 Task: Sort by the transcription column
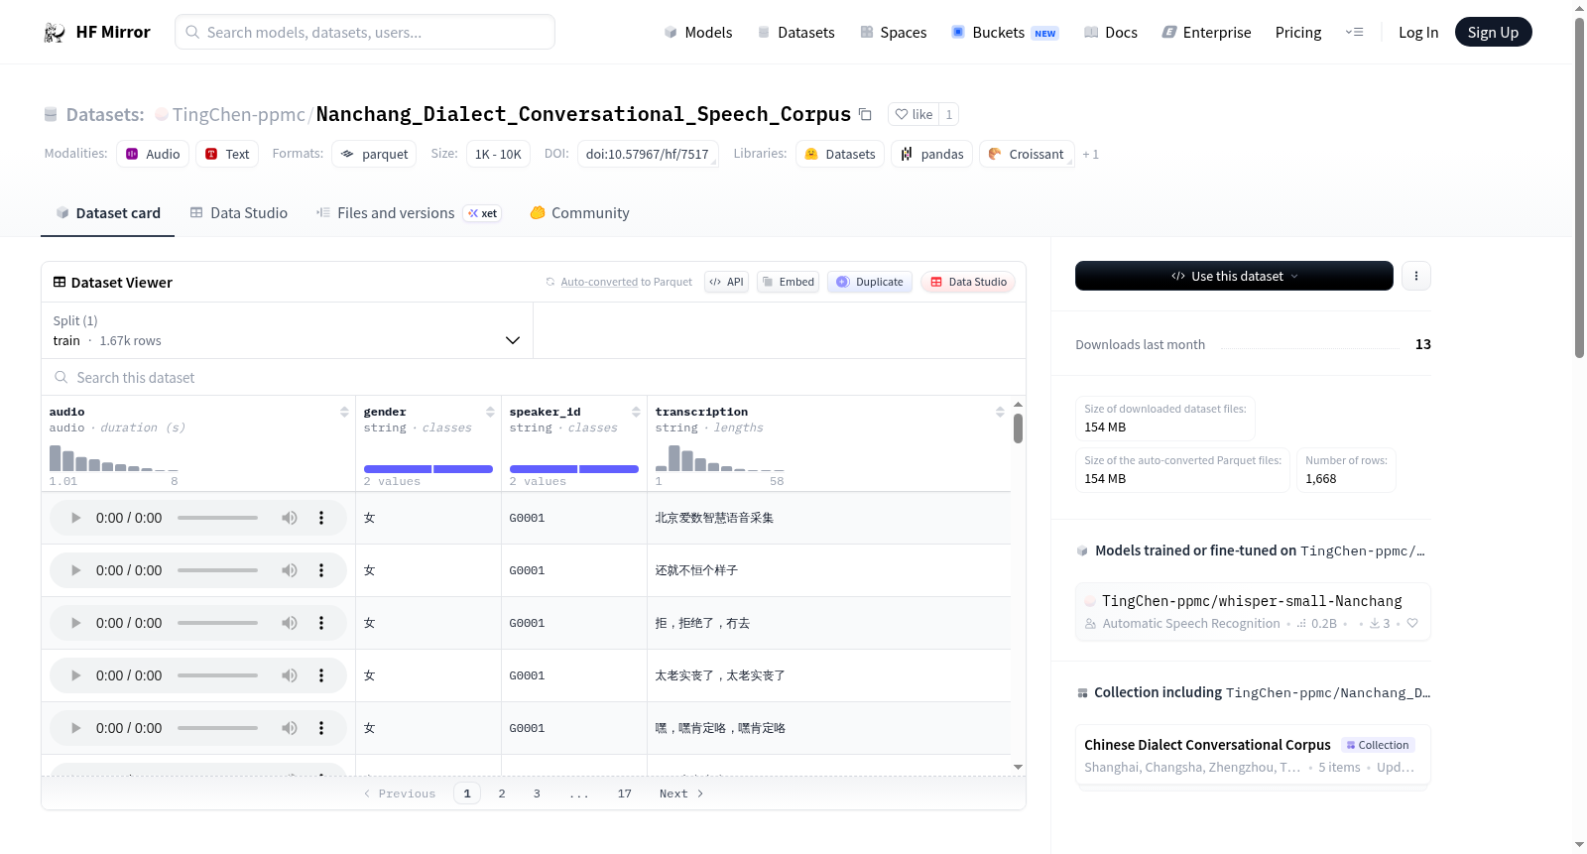point(1000,412)
